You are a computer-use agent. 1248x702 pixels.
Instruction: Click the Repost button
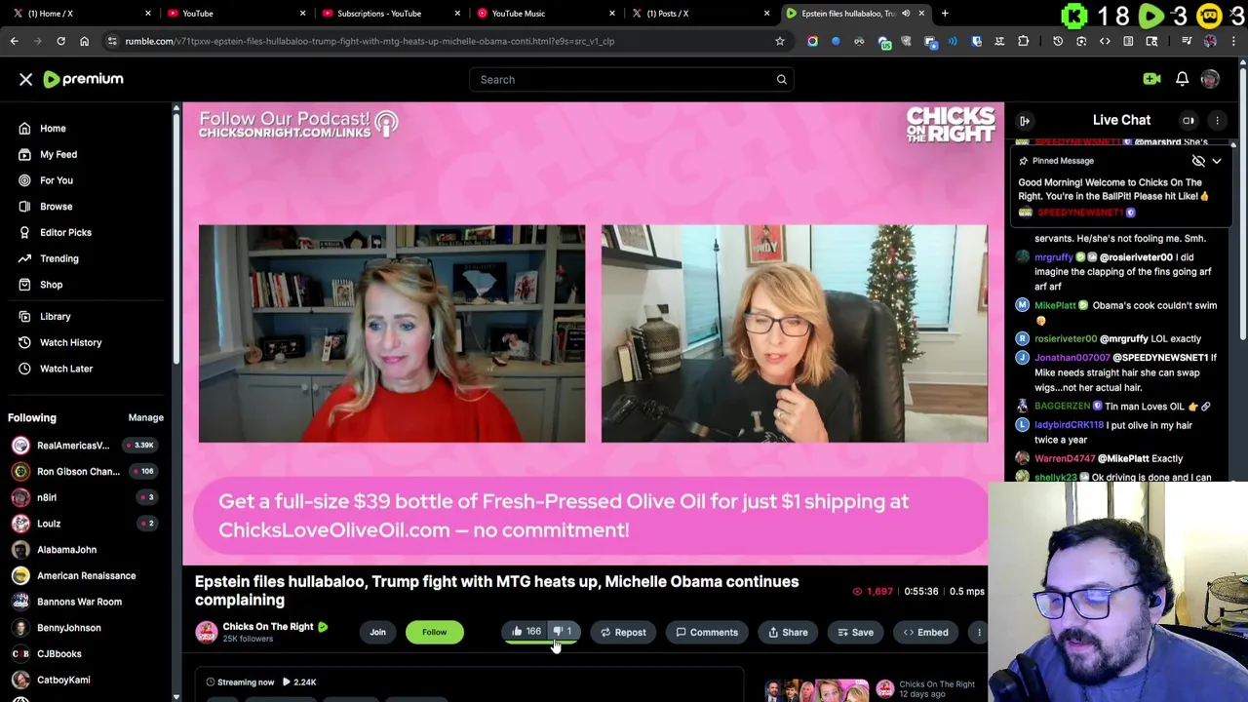[x=622, y=632]
